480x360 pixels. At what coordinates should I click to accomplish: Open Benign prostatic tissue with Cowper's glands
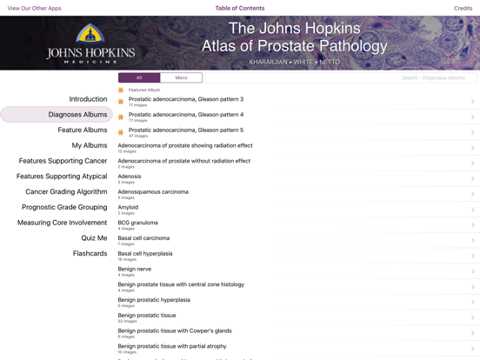(299, 333)
